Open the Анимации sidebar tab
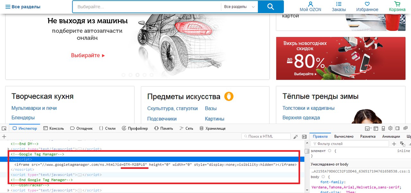Screen dimensions: 411x193 coord(391,136)
